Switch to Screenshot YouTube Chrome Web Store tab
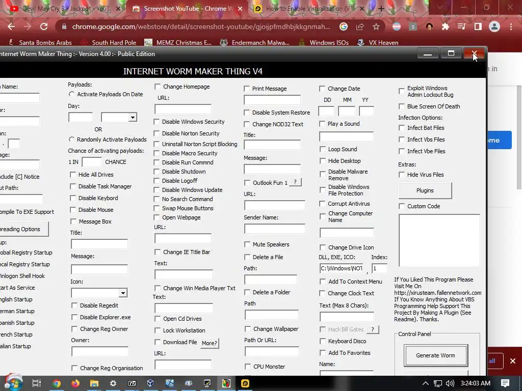The width and height of the screenshot is (522, 391). [x=187, y=9]
